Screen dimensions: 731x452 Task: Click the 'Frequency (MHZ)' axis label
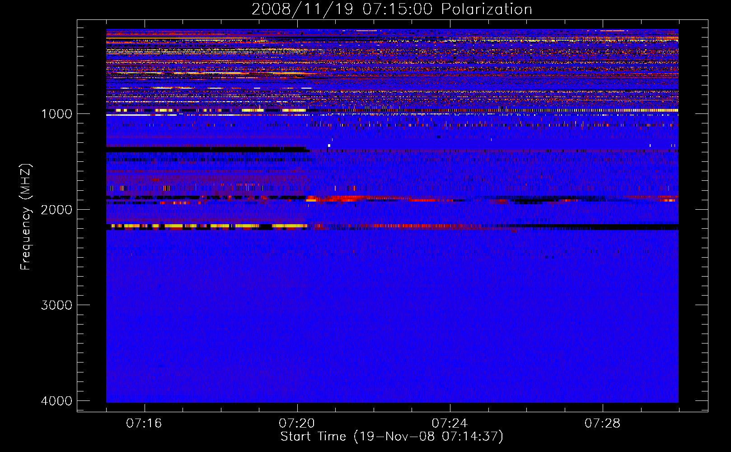pos(26,217)
